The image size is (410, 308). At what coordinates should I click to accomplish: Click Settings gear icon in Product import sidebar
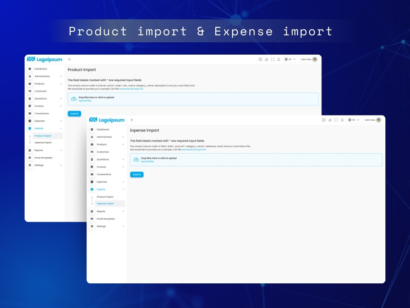pos(30,165)
